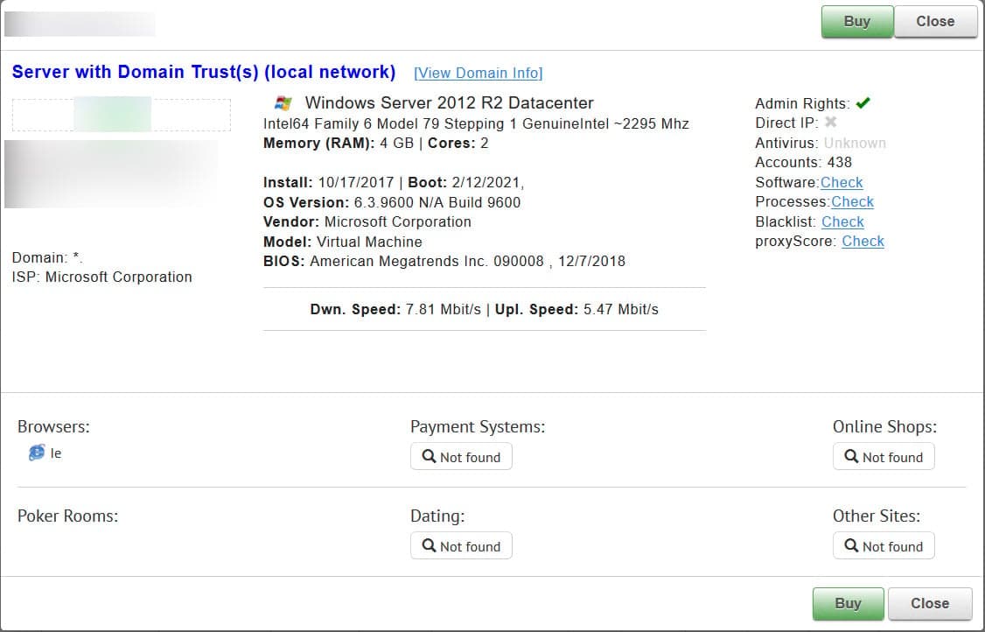Screen dimensions: 985x632
Task: Open the proxyScore Check link
Action: (x=863, y=241)
